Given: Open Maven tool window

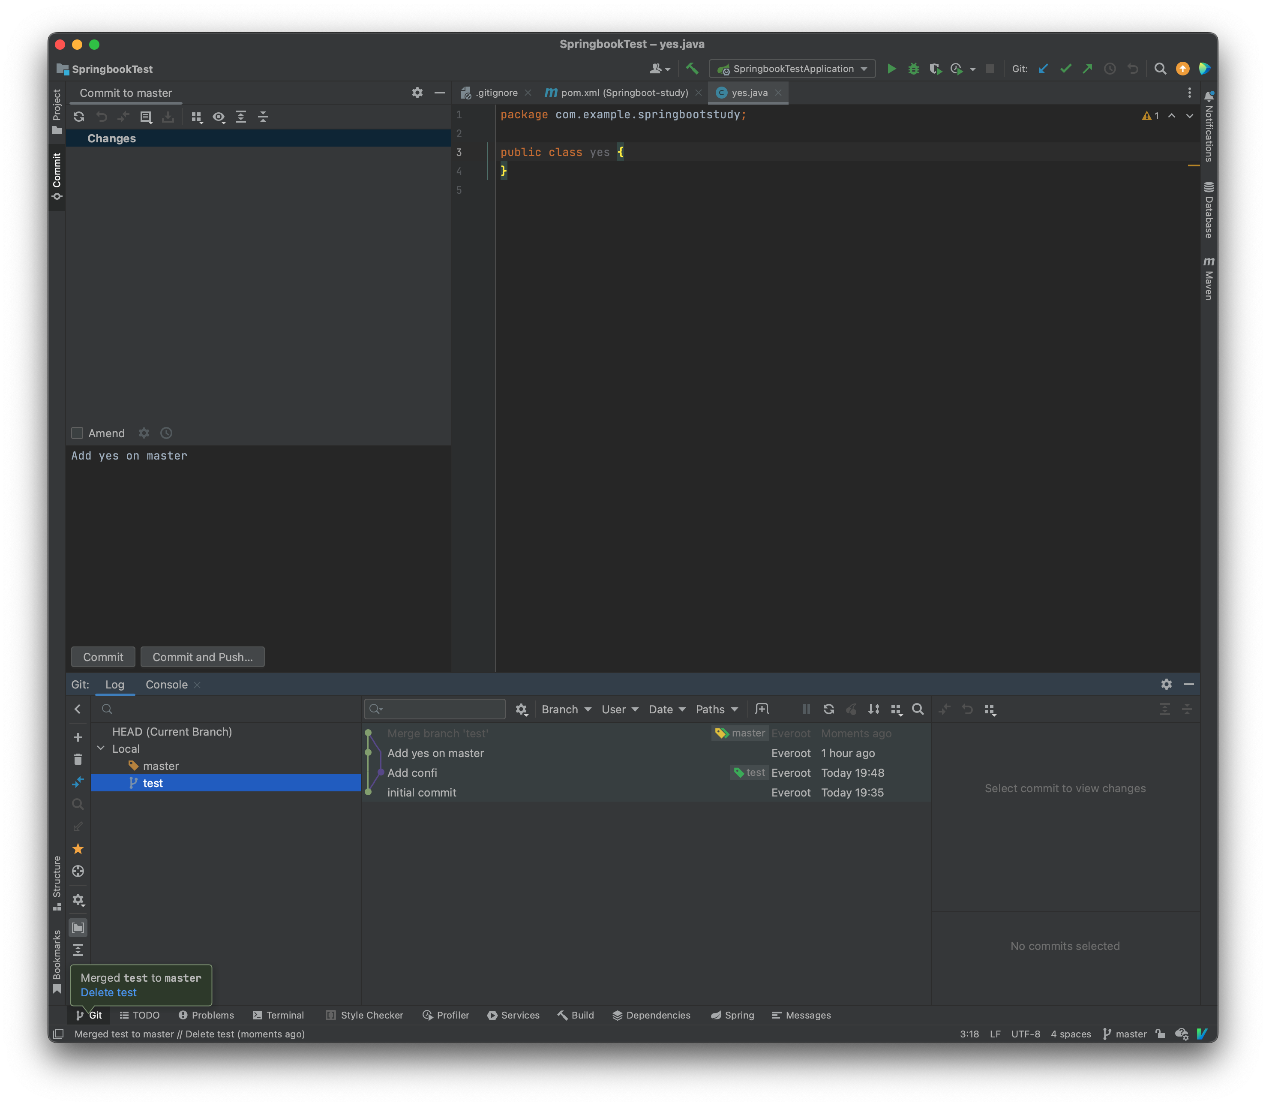Looking at the screenshot, I should point(1209,278).
